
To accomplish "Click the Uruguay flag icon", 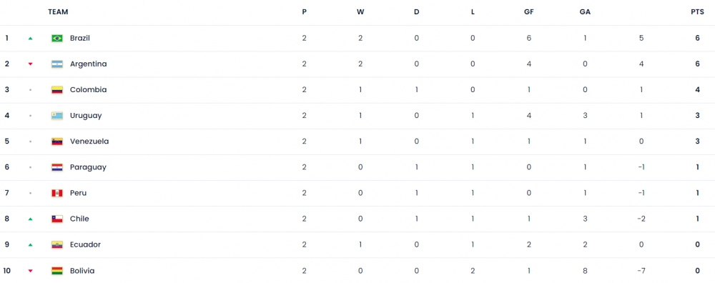I will [x=57, y=116].
